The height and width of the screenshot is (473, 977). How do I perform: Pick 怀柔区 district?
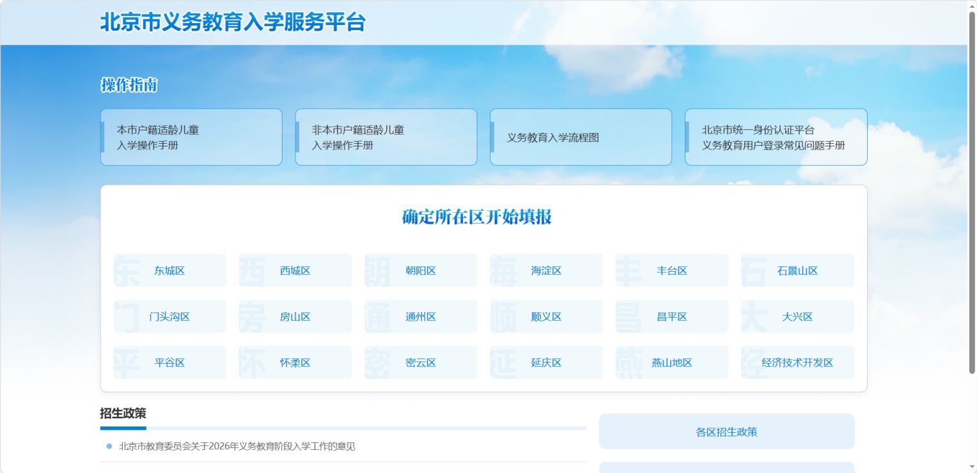coord(295,362)
